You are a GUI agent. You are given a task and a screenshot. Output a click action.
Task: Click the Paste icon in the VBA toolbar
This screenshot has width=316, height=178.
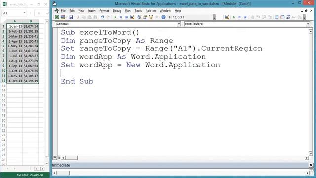pyautogui.click(x=89, y=17)
